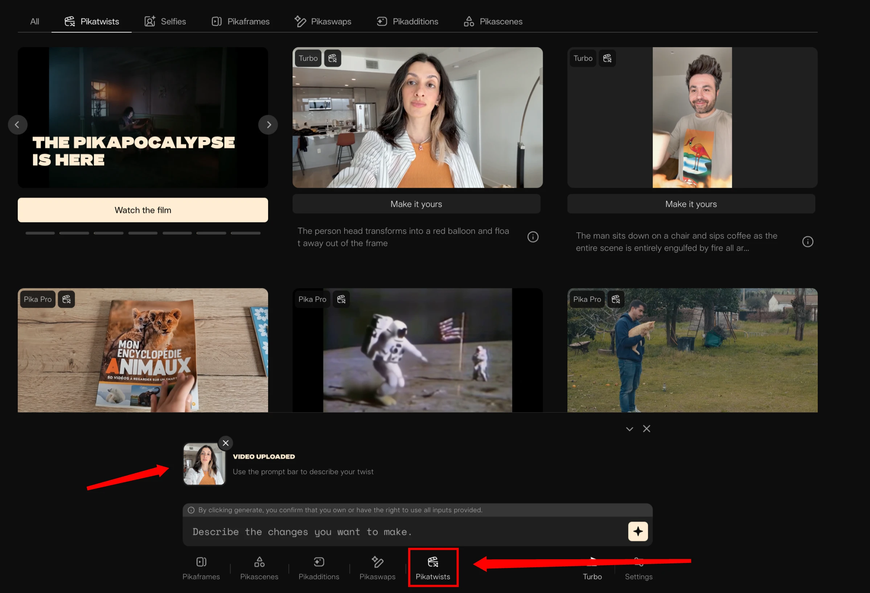Viewport: 870px width, 593px height.
Task: Click Pikatwists icon on man-with-cat video
Action: (616, 299)
